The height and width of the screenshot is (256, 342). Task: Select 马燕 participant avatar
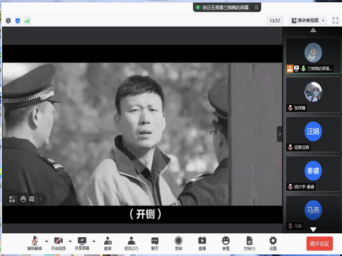point(313,210)
